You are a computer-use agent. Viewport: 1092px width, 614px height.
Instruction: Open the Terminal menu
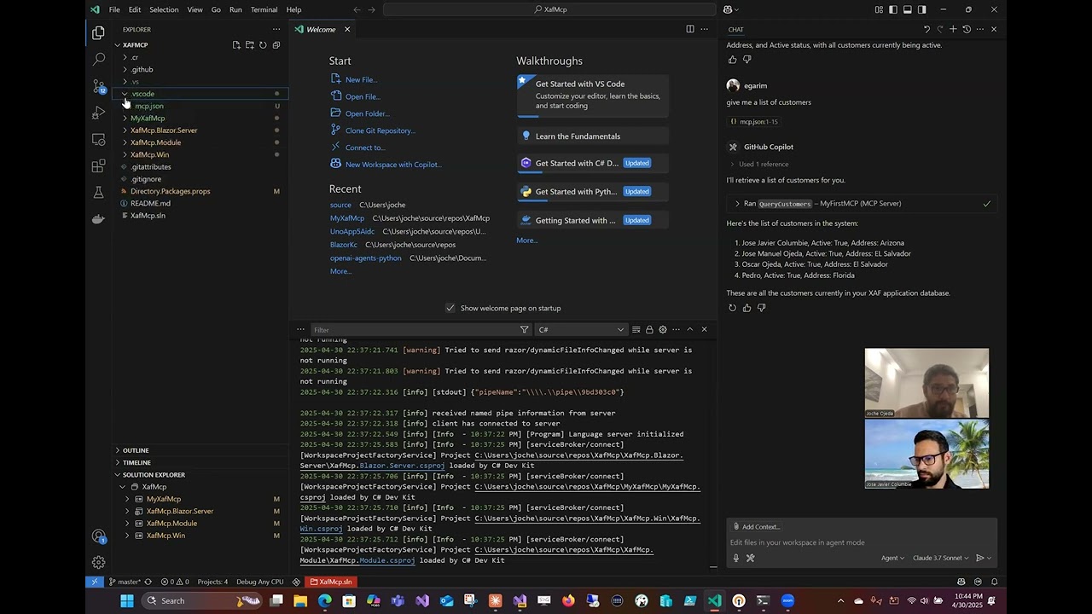click(x=264, y=9)
